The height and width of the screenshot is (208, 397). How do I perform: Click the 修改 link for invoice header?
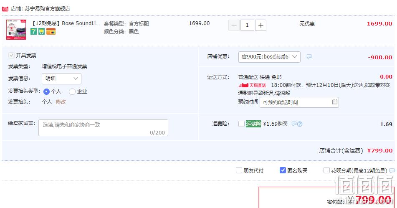pos(61,102)
